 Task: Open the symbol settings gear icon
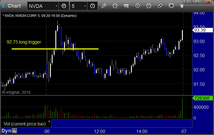(64, 6)
